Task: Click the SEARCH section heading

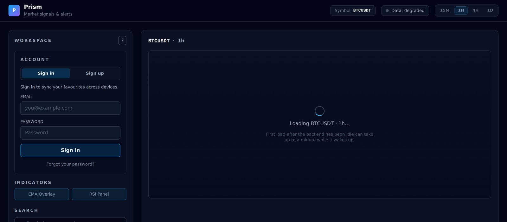Action: (x=26, y=210)
